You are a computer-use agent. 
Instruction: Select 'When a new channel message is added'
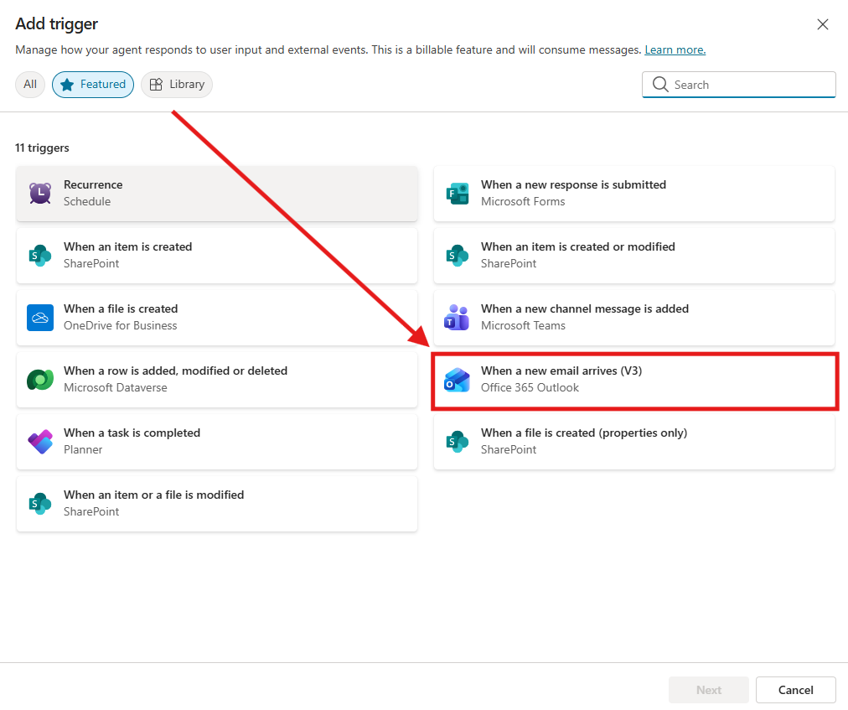[x=633, y=318]
